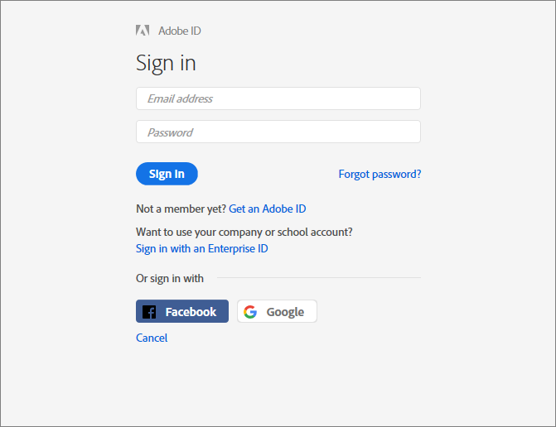The height and width of the screenshot is (427, 556).
Task: Click the Adobe ID header text
Action: coord(180,31)
